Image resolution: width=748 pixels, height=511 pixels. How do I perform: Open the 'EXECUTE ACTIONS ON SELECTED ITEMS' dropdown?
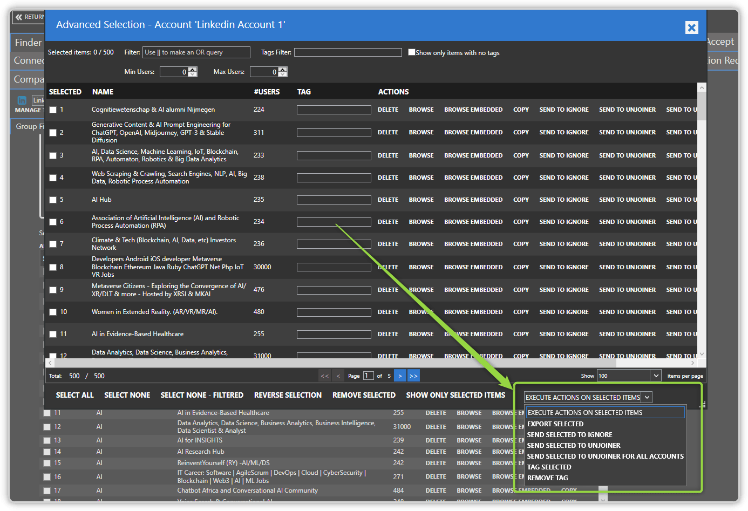pos(646,397)
